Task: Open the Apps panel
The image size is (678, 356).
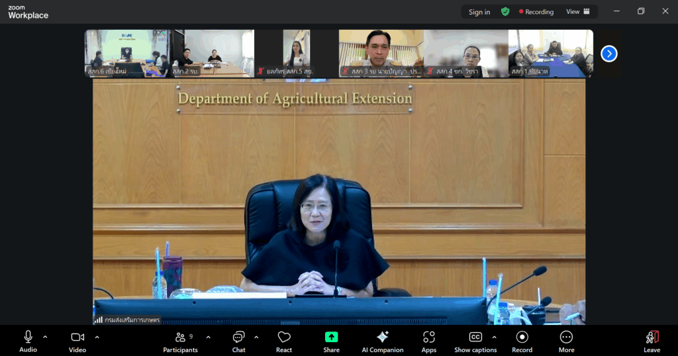Action: [x=429, y=341]
